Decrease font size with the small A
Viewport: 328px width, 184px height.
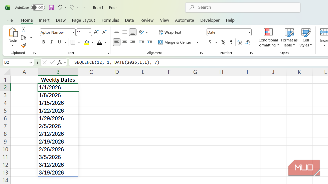(105, 32)
